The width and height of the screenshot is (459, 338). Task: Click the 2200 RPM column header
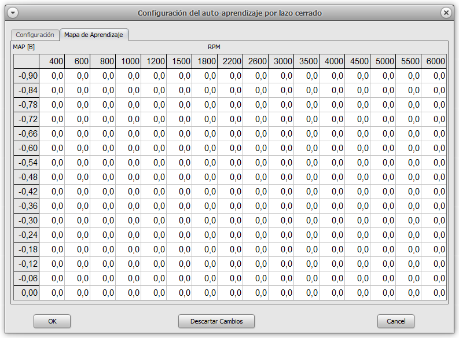click(x=230, y=61)
